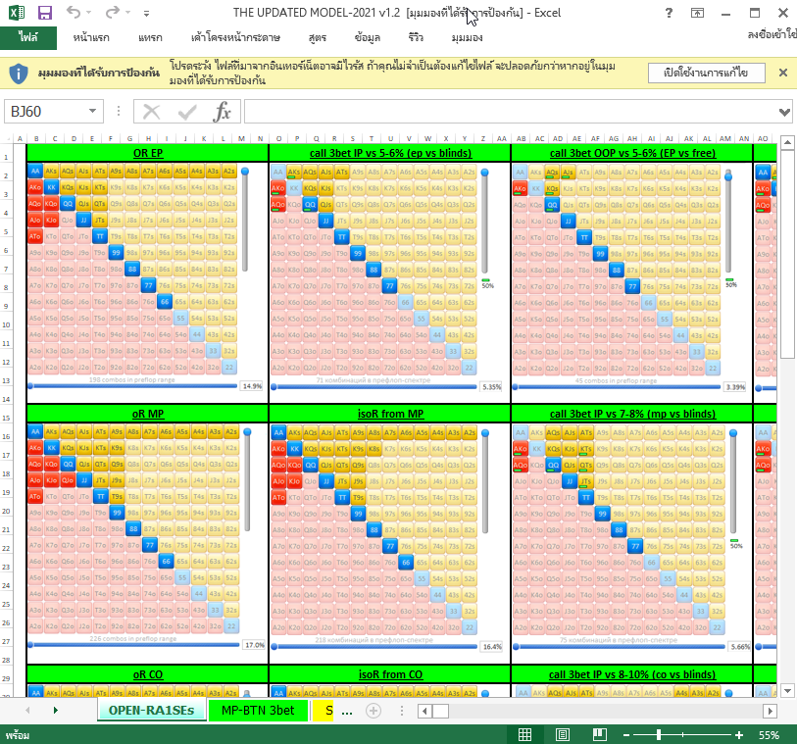Click the '17.0%' value under oR MP
Viewport: 797px width, 744px height.
(255, 645)
